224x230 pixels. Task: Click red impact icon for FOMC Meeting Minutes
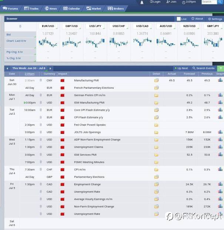[x=62, y=162]
